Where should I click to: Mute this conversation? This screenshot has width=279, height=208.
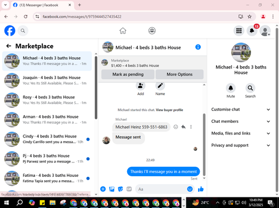pos(230,88)
